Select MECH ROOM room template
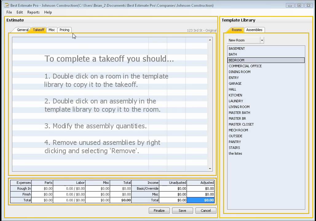Image resolution: width=316 pixels, height=221 pixels. coord(266,130)
